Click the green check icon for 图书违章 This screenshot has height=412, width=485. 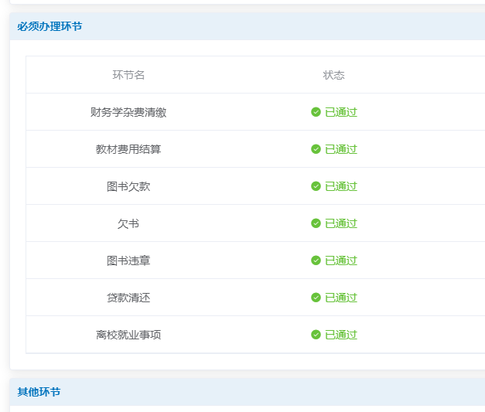316,260
